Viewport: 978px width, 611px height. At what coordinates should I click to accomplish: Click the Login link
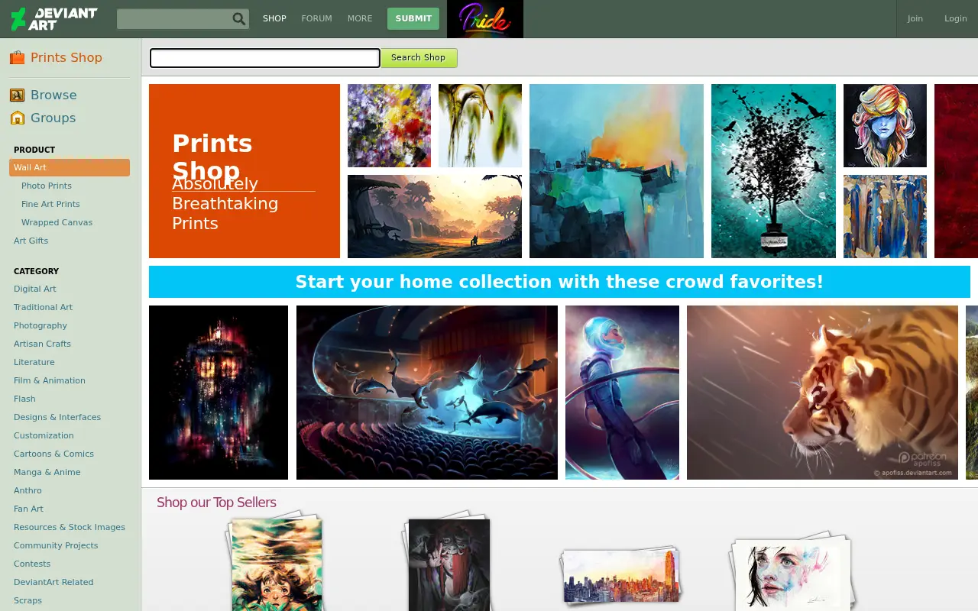pos(956,18)
